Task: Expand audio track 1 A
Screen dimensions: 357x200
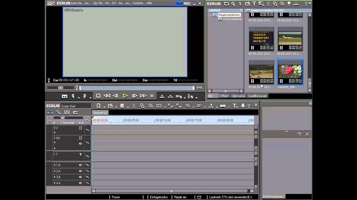Action: tap(55, 165)
